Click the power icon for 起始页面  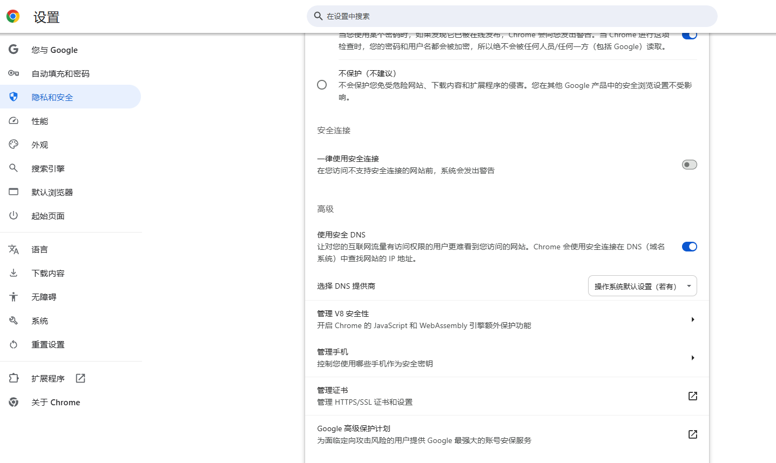14,216
